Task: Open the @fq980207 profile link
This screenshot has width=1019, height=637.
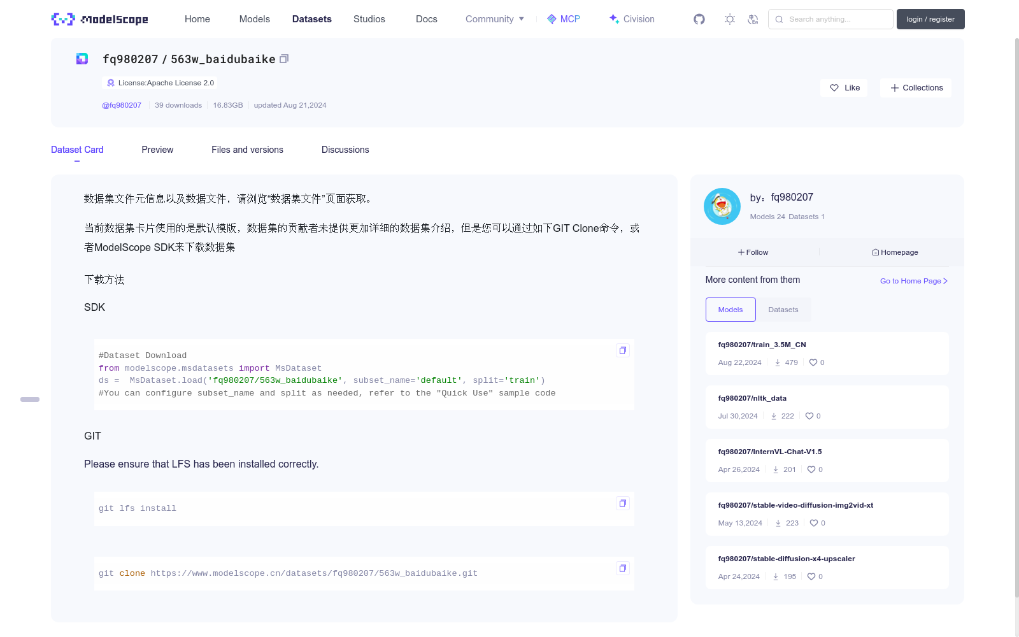Action: [122, 105]
